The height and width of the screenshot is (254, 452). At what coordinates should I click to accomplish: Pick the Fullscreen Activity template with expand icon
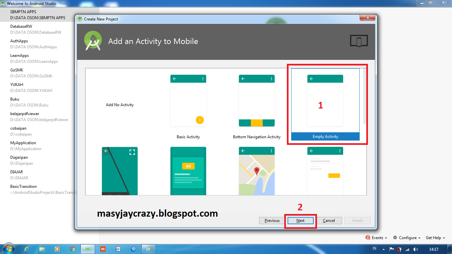tap(120, 171)
